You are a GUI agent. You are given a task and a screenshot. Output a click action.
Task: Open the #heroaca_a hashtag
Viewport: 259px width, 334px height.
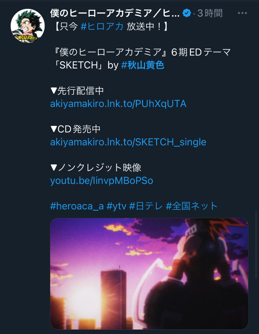point(77,206)
